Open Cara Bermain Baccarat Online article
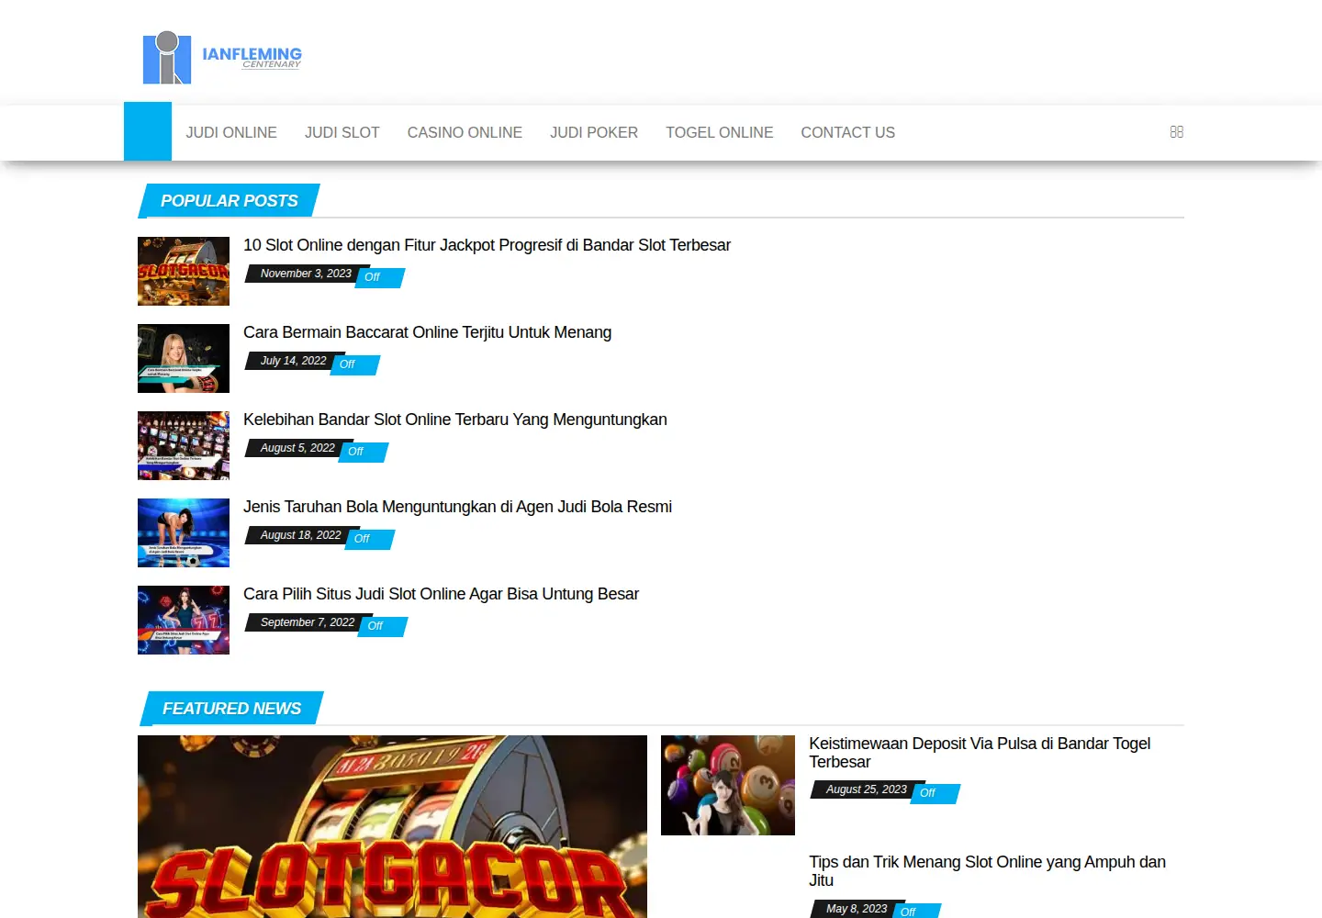Image resolution: width=1322 pixels, height=918 pixels. (x=427, y=332)
